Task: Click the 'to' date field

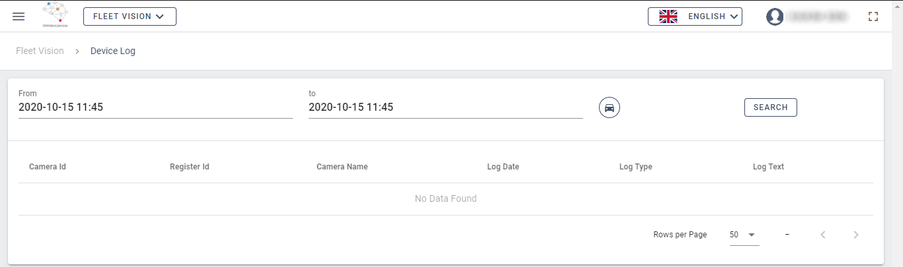Action: pos(446,107)
